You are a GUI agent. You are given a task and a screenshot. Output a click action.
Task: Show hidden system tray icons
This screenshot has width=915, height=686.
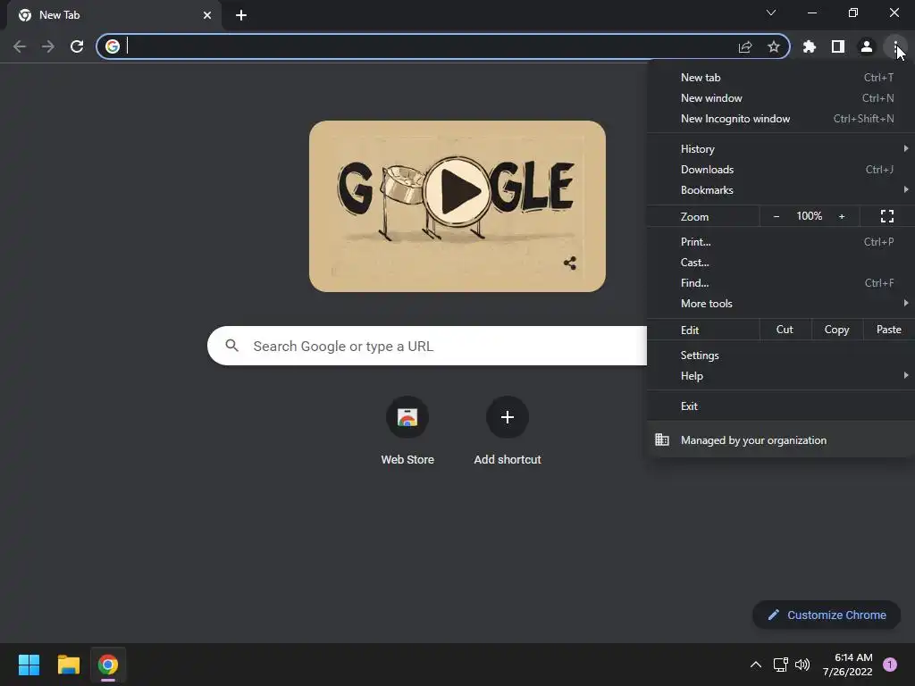pos(756,665)
